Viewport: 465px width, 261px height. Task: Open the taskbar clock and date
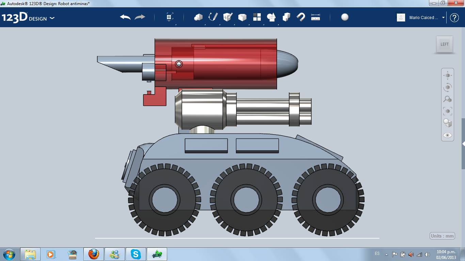point(446,254)
